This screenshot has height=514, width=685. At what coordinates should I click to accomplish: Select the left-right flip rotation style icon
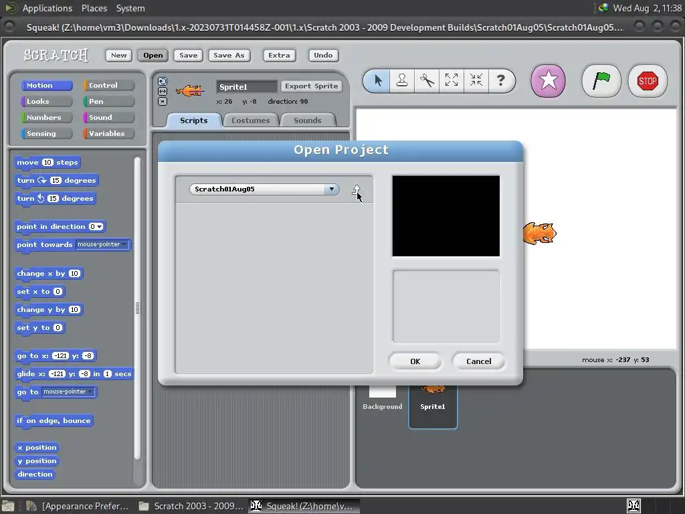(163, 91)
